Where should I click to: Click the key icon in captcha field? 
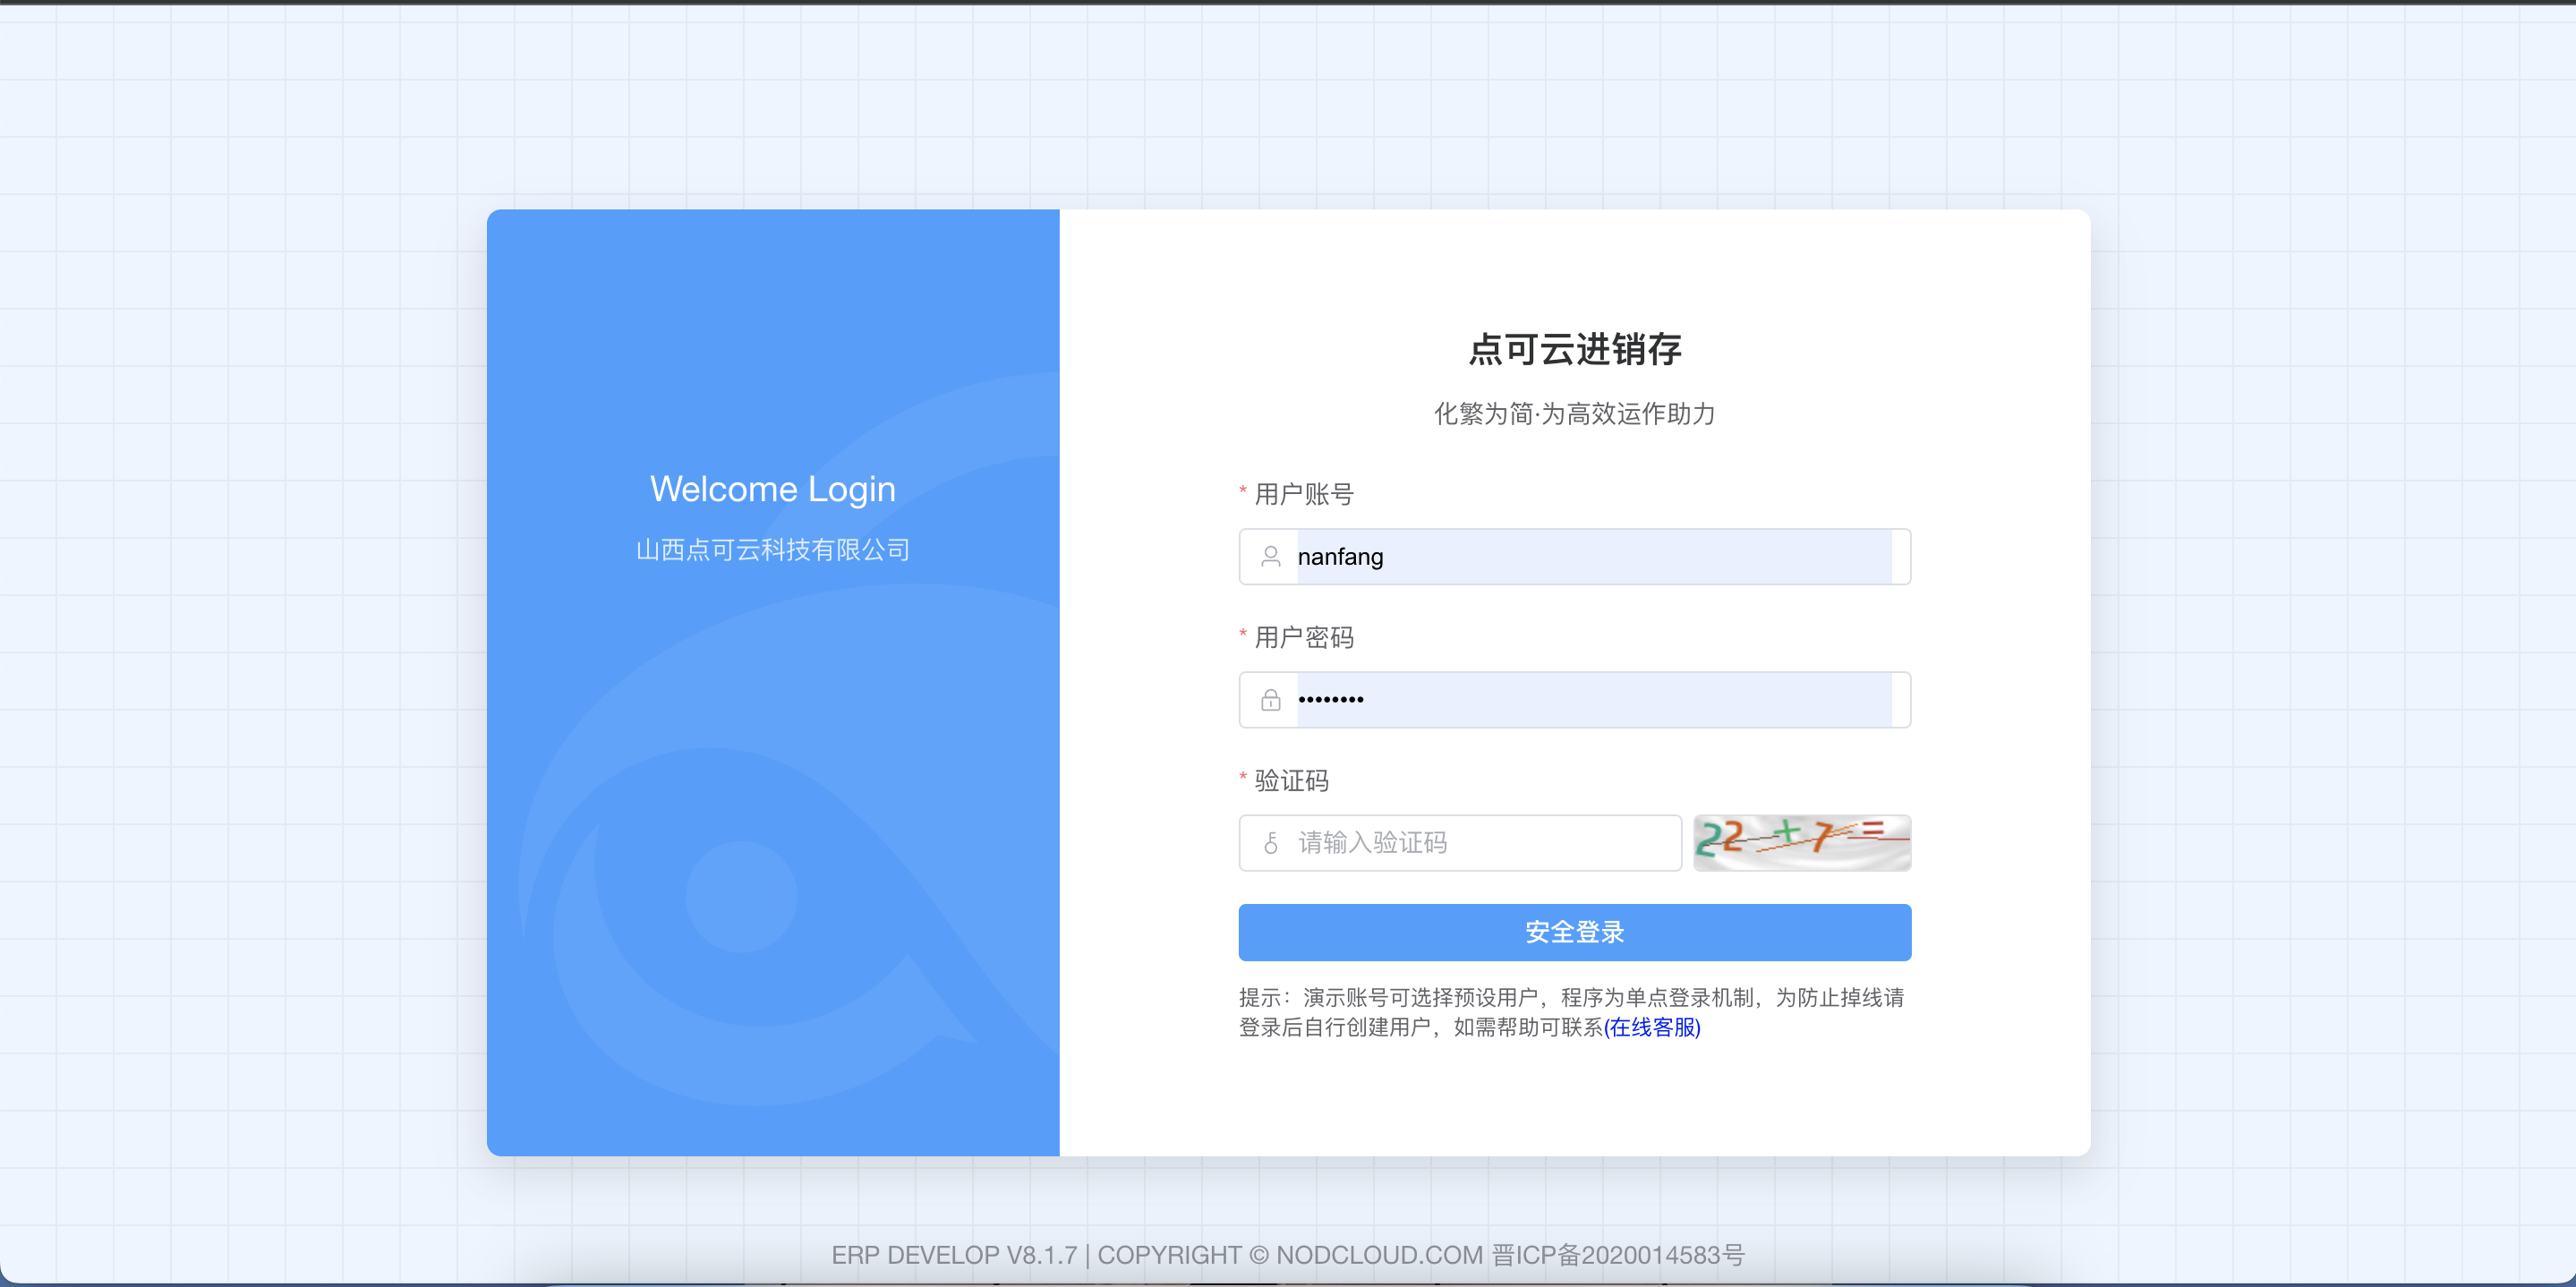[1270, 843]
